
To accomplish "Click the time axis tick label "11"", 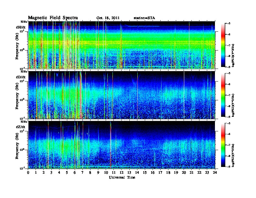I will click(114, 172).
